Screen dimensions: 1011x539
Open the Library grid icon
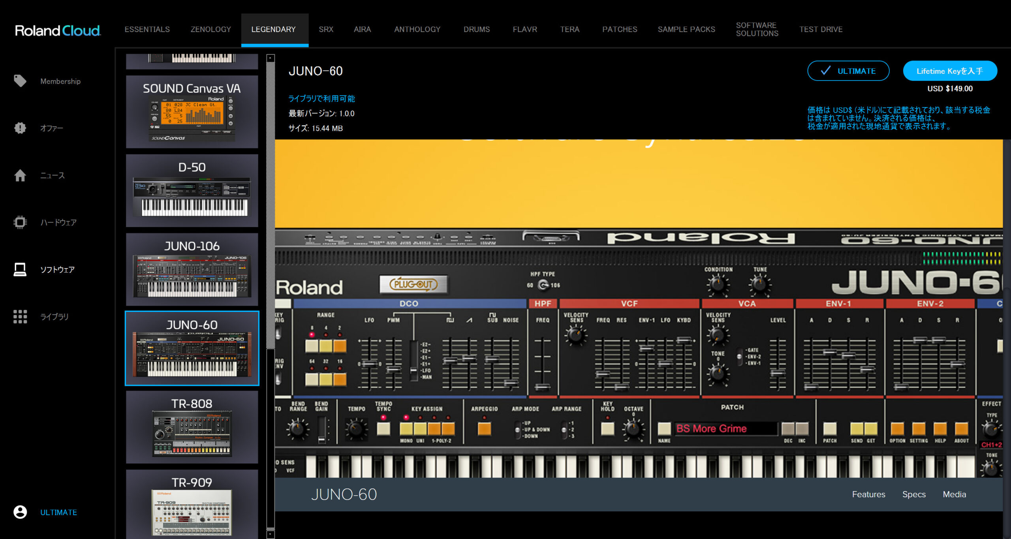click(x=20, y=316)
